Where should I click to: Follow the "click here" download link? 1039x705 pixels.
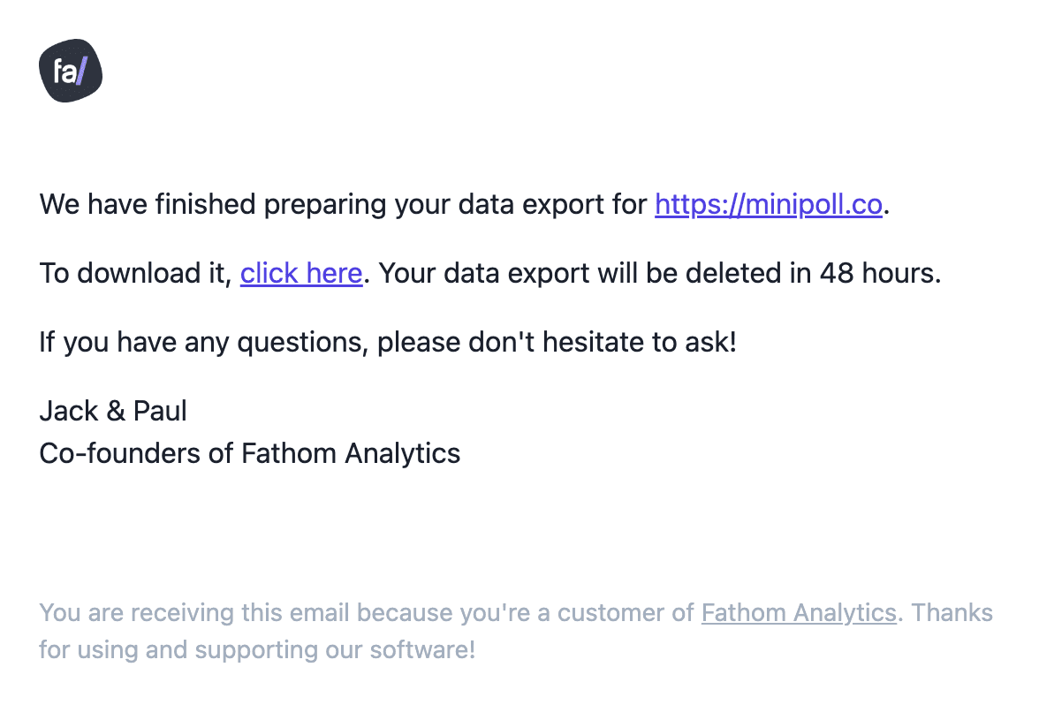pos(300,273)
